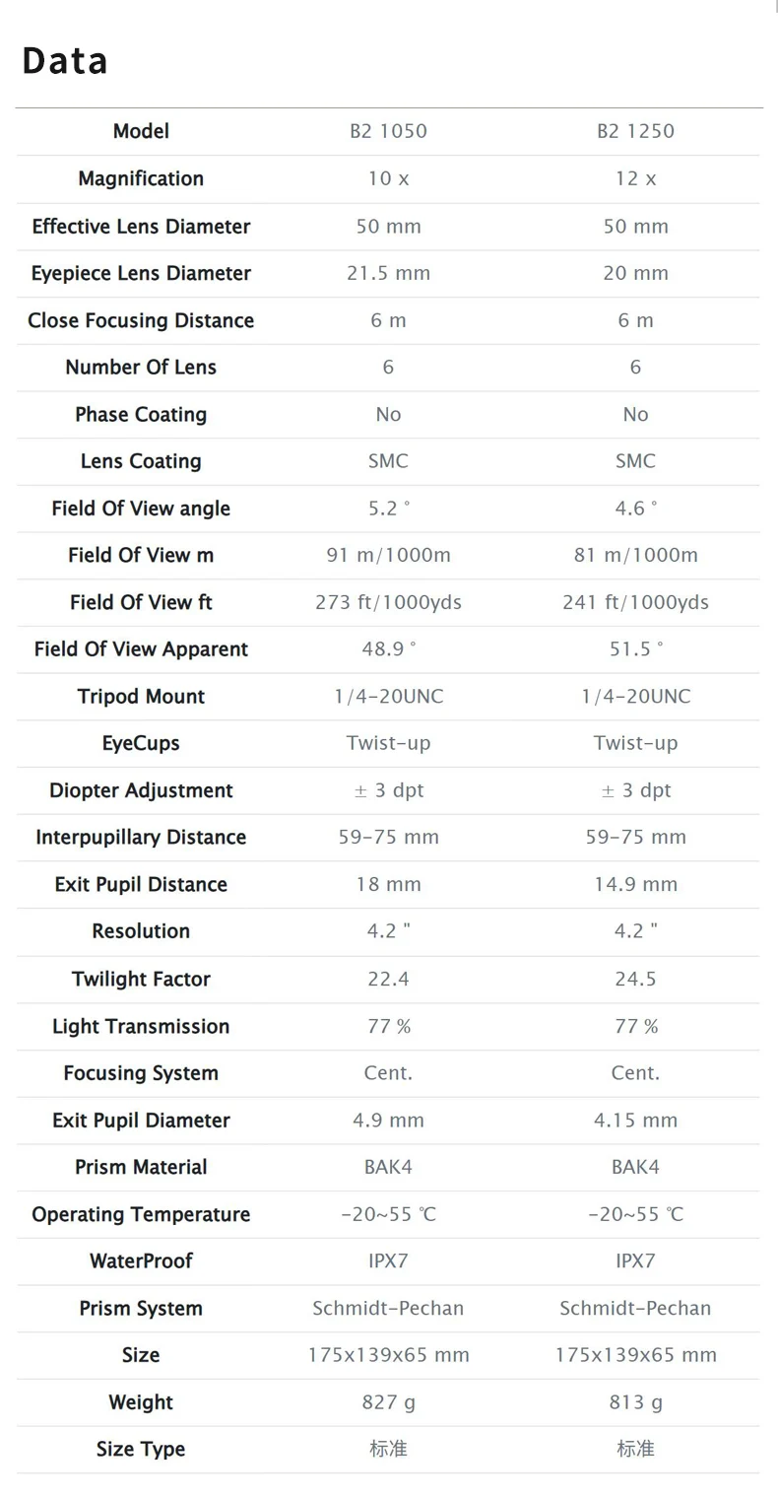This screenshot has height=1497, width=778.
Task: Click the Tripod Mount row label
Action: [x=141, y=697]
